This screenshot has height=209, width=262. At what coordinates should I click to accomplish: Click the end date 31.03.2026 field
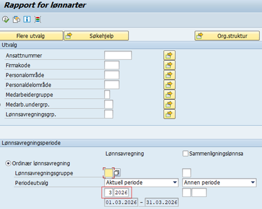coord(162,202)
